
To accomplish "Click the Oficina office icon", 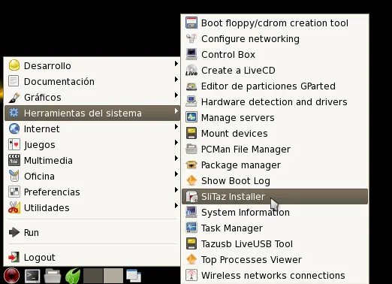I will (x=14, y=176).
